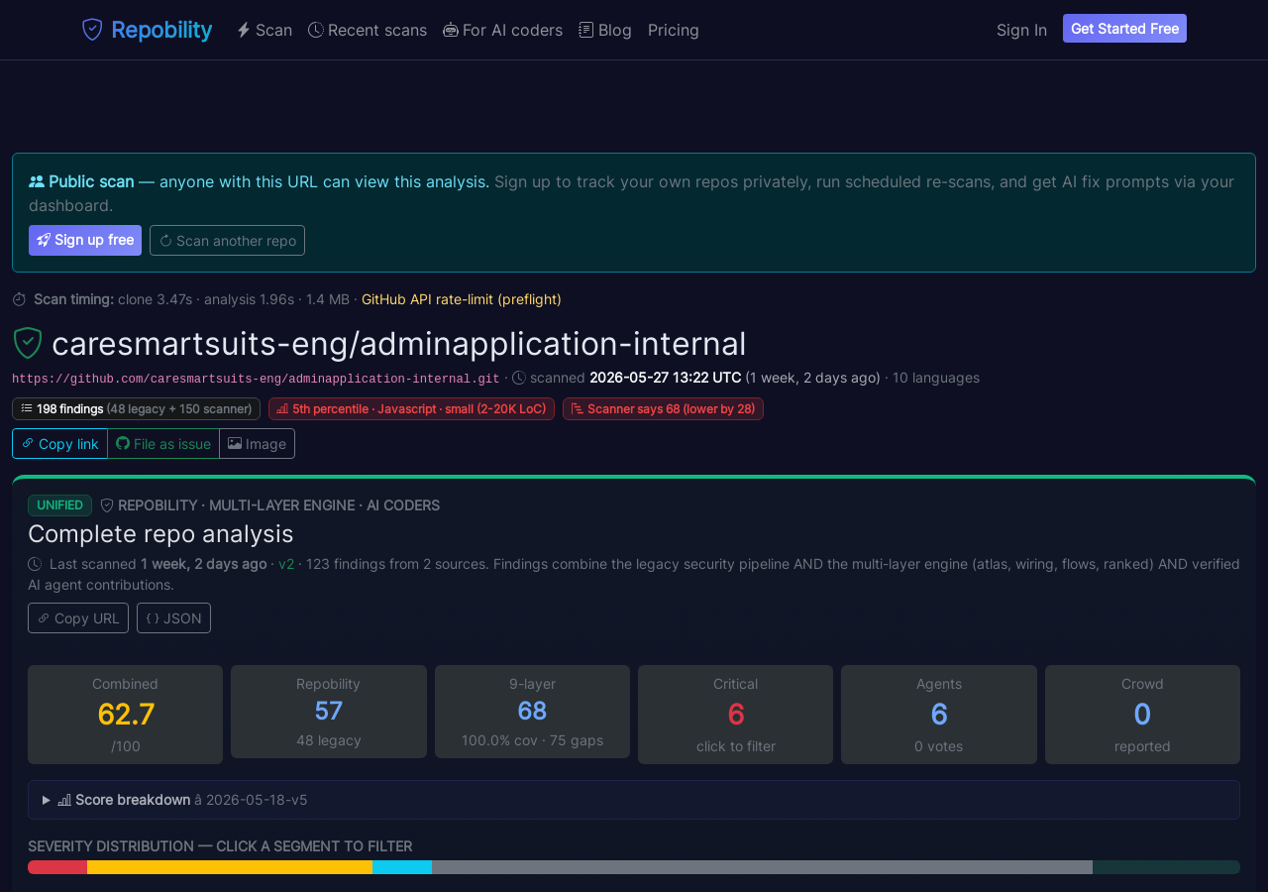Image resolution: width=1268 pixels, height=892 pixels.
Task: Click the repo title caresmartsuits-eng/adminapplication-internal
Action: point(398,343)
